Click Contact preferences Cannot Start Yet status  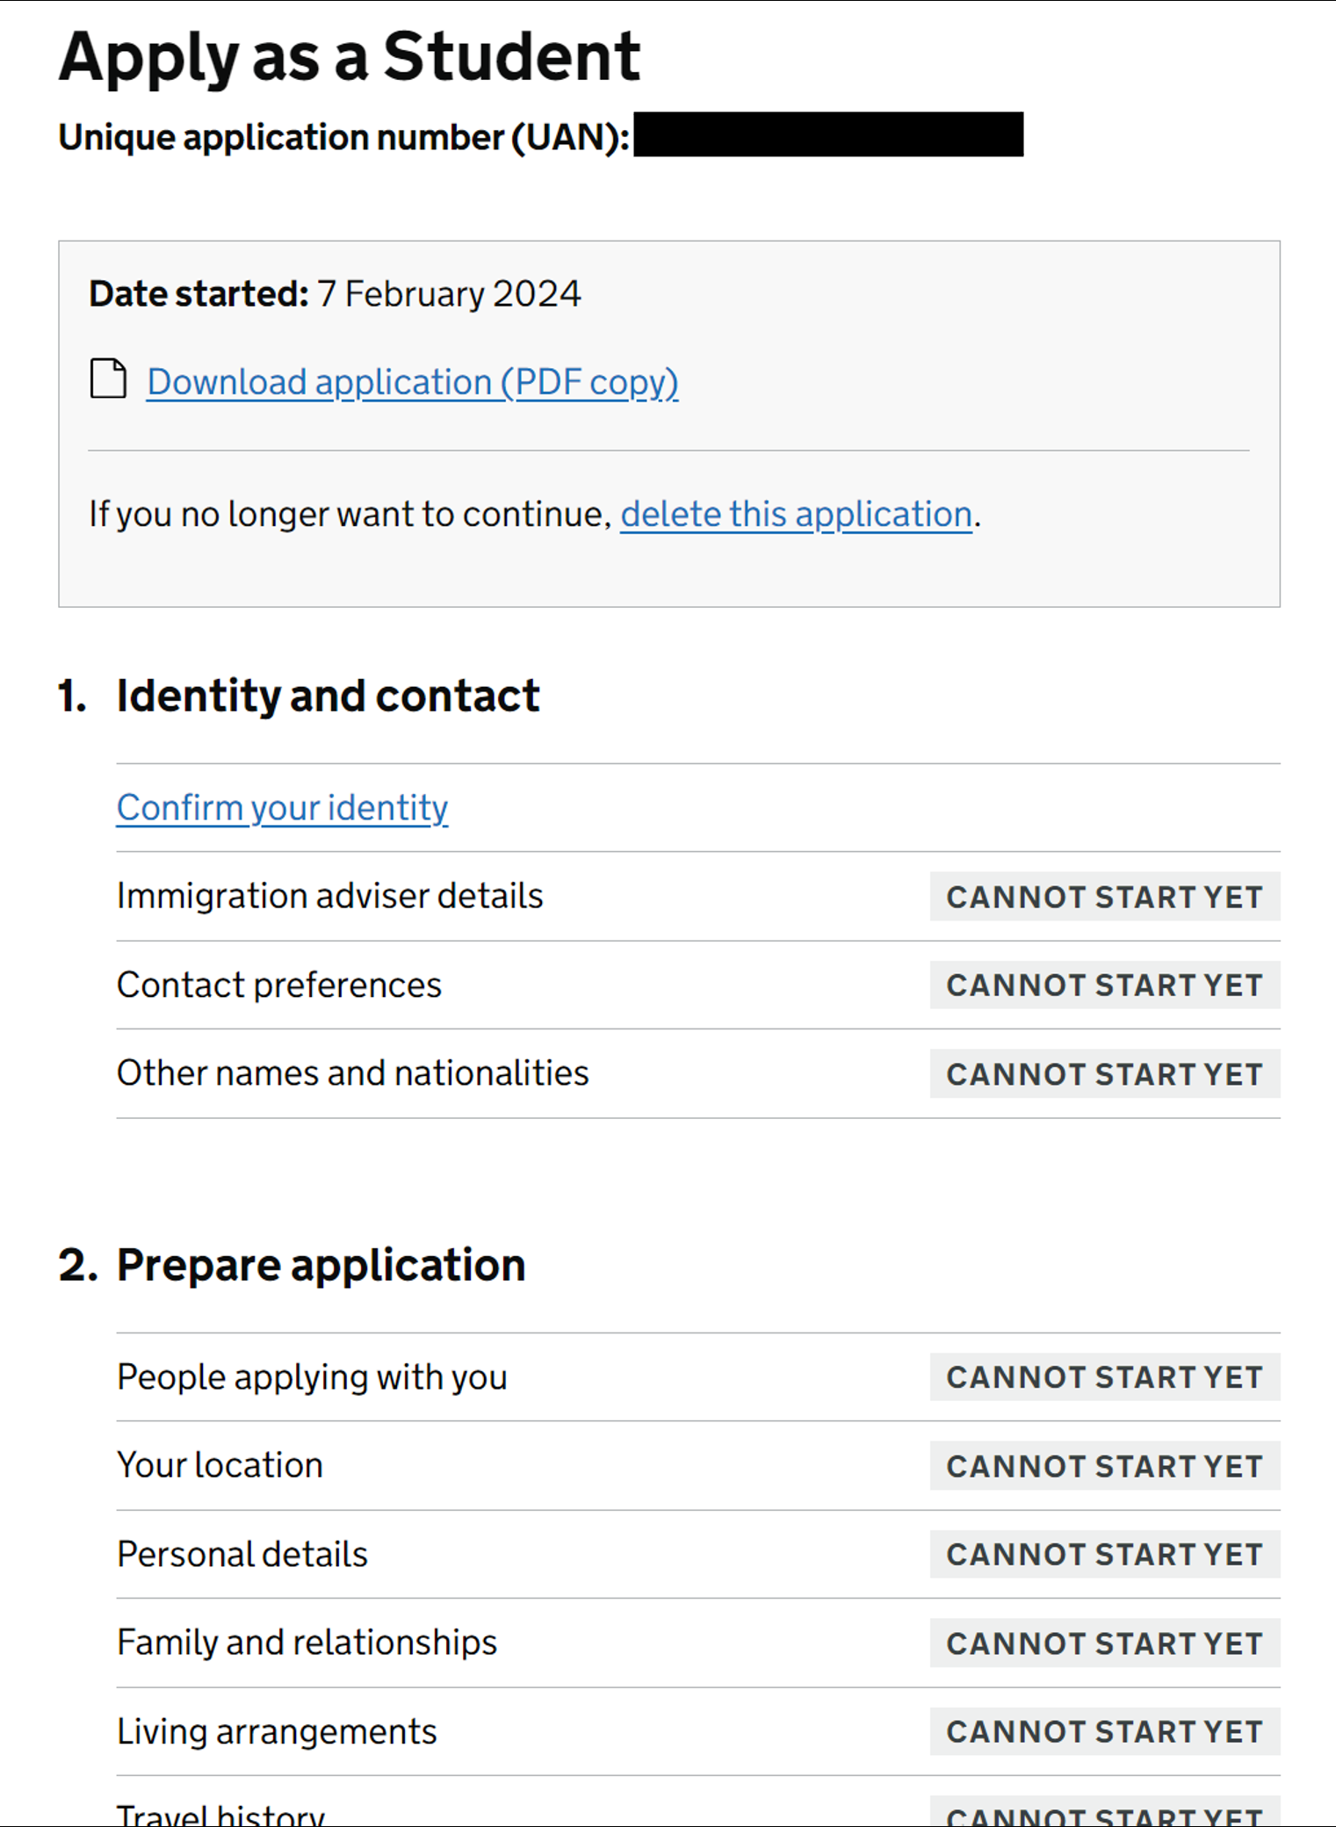point(1104,986)
